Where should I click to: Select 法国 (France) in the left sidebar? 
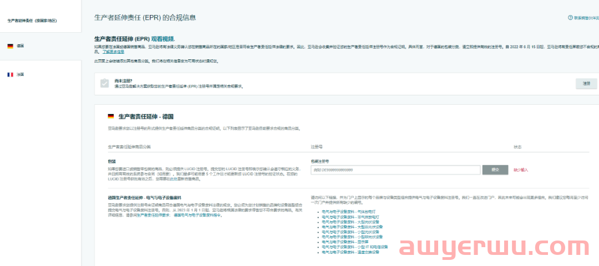tap(21, 74)
